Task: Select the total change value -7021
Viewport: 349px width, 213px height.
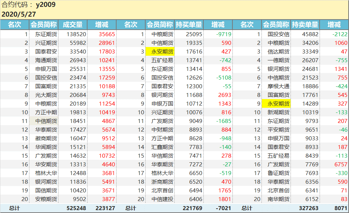Action: (x=223, y=208)
